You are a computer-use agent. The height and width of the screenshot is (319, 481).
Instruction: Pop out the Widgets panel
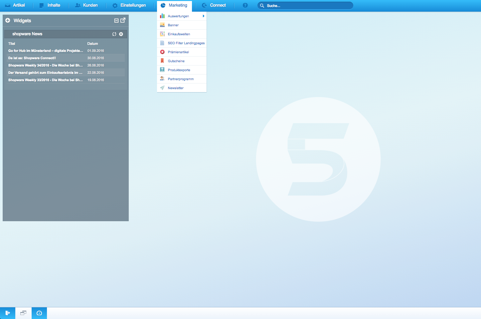click(123, 20)
